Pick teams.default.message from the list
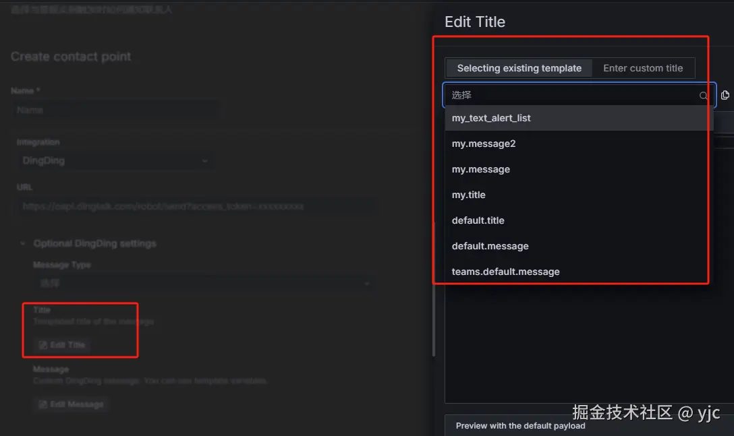The width and height of the screenshot is (734, 436). [579, 272]
